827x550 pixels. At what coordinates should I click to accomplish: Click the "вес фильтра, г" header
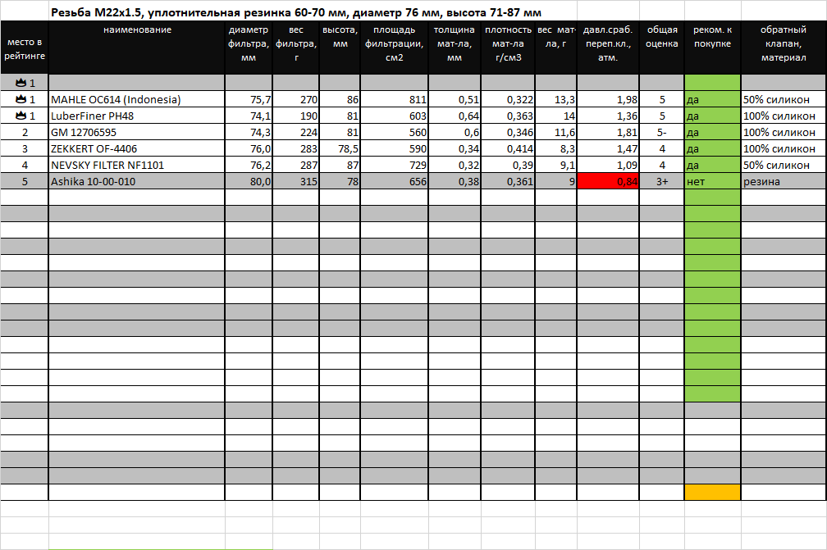296,48
